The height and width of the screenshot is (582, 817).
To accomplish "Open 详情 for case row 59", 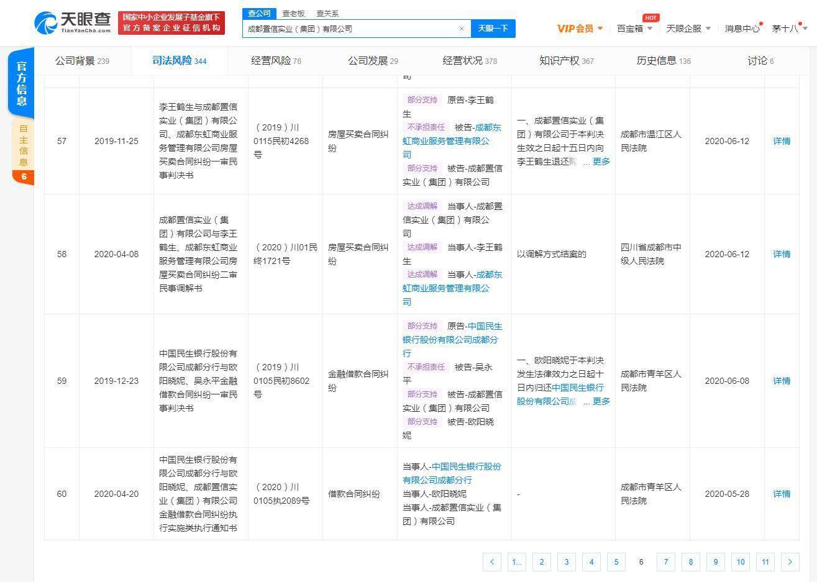I will tap(782, 381).
